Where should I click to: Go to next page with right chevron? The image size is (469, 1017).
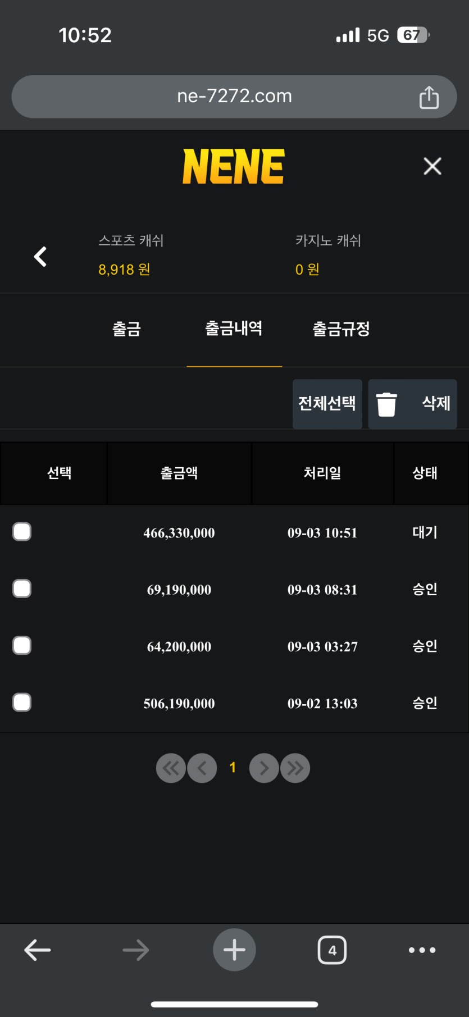[264, 768]
